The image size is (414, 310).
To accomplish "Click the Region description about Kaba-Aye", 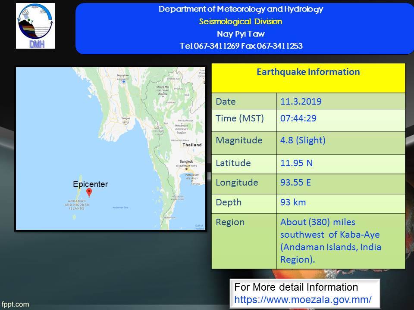I will point(331,241).
